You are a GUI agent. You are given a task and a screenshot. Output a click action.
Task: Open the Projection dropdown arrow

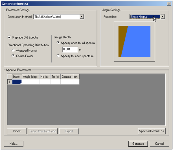point(163,17)
